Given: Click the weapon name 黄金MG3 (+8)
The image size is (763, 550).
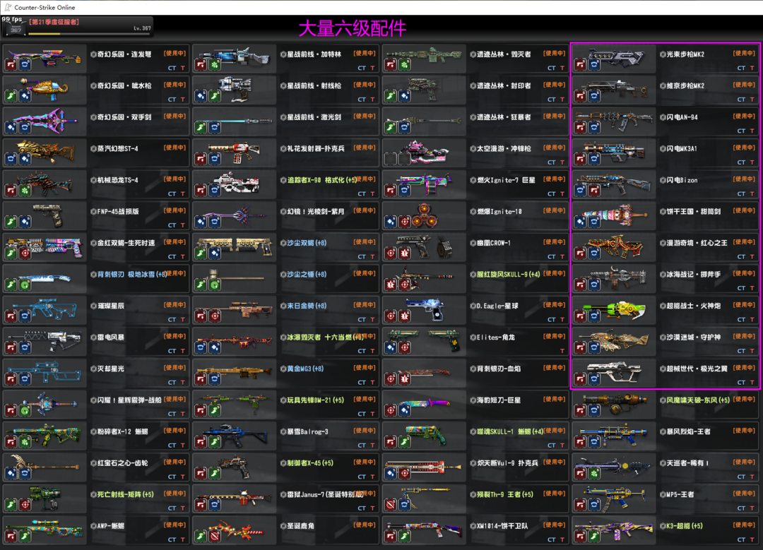Looking at the screenshot, I should 305,369.
